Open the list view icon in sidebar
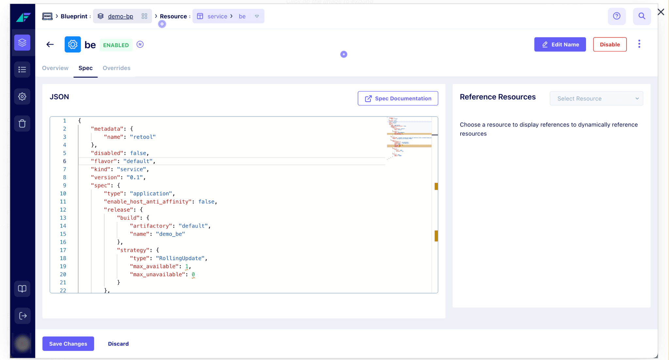The width and height of the screenshot is (669, 360). pos(22,69)
